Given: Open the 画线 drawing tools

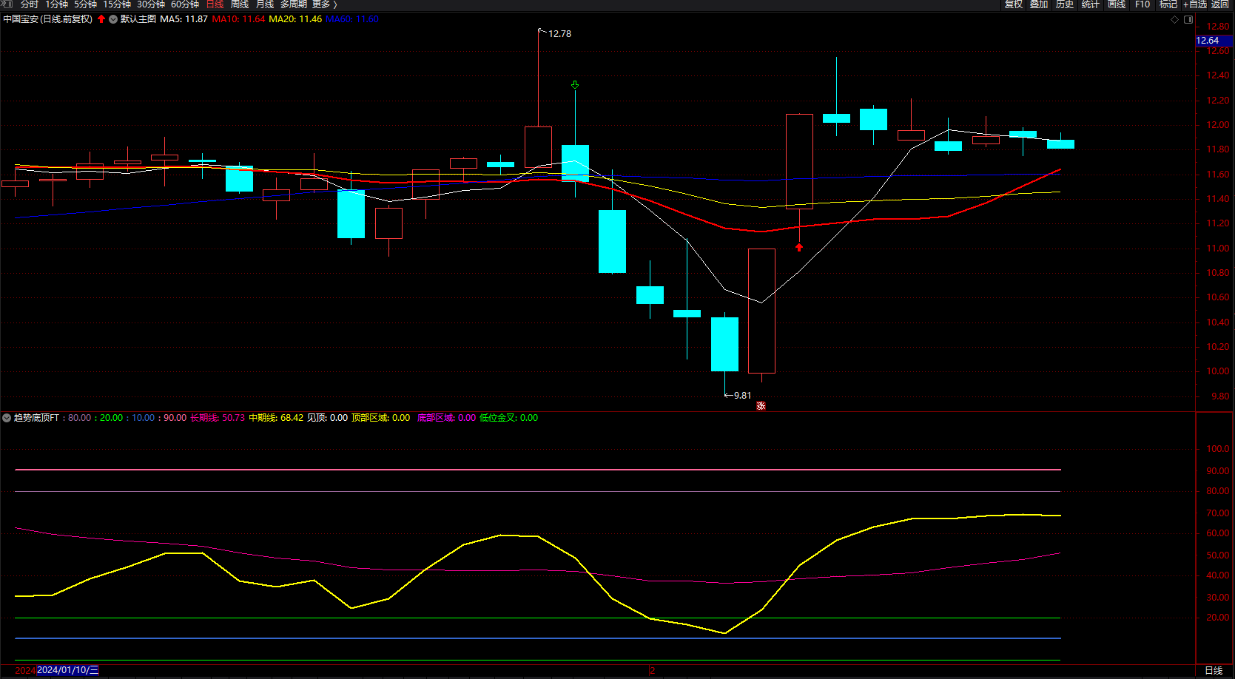Looking at the screenshot, I should 1117,4.
